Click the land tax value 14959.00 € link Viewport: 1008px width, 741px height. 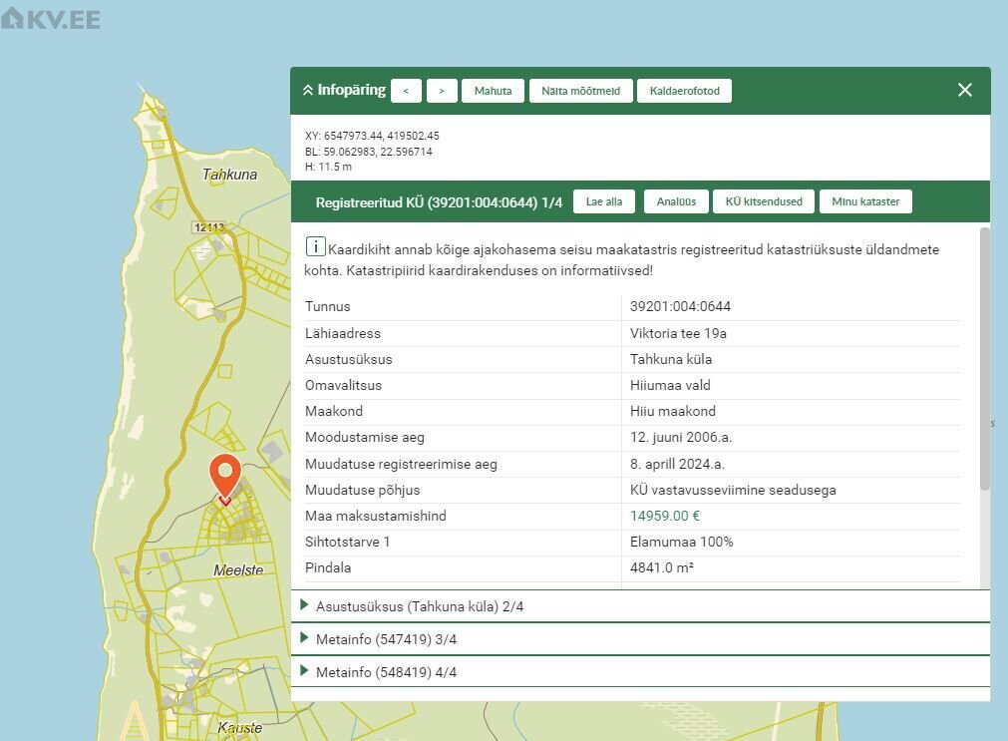click(x=665, y=516)
